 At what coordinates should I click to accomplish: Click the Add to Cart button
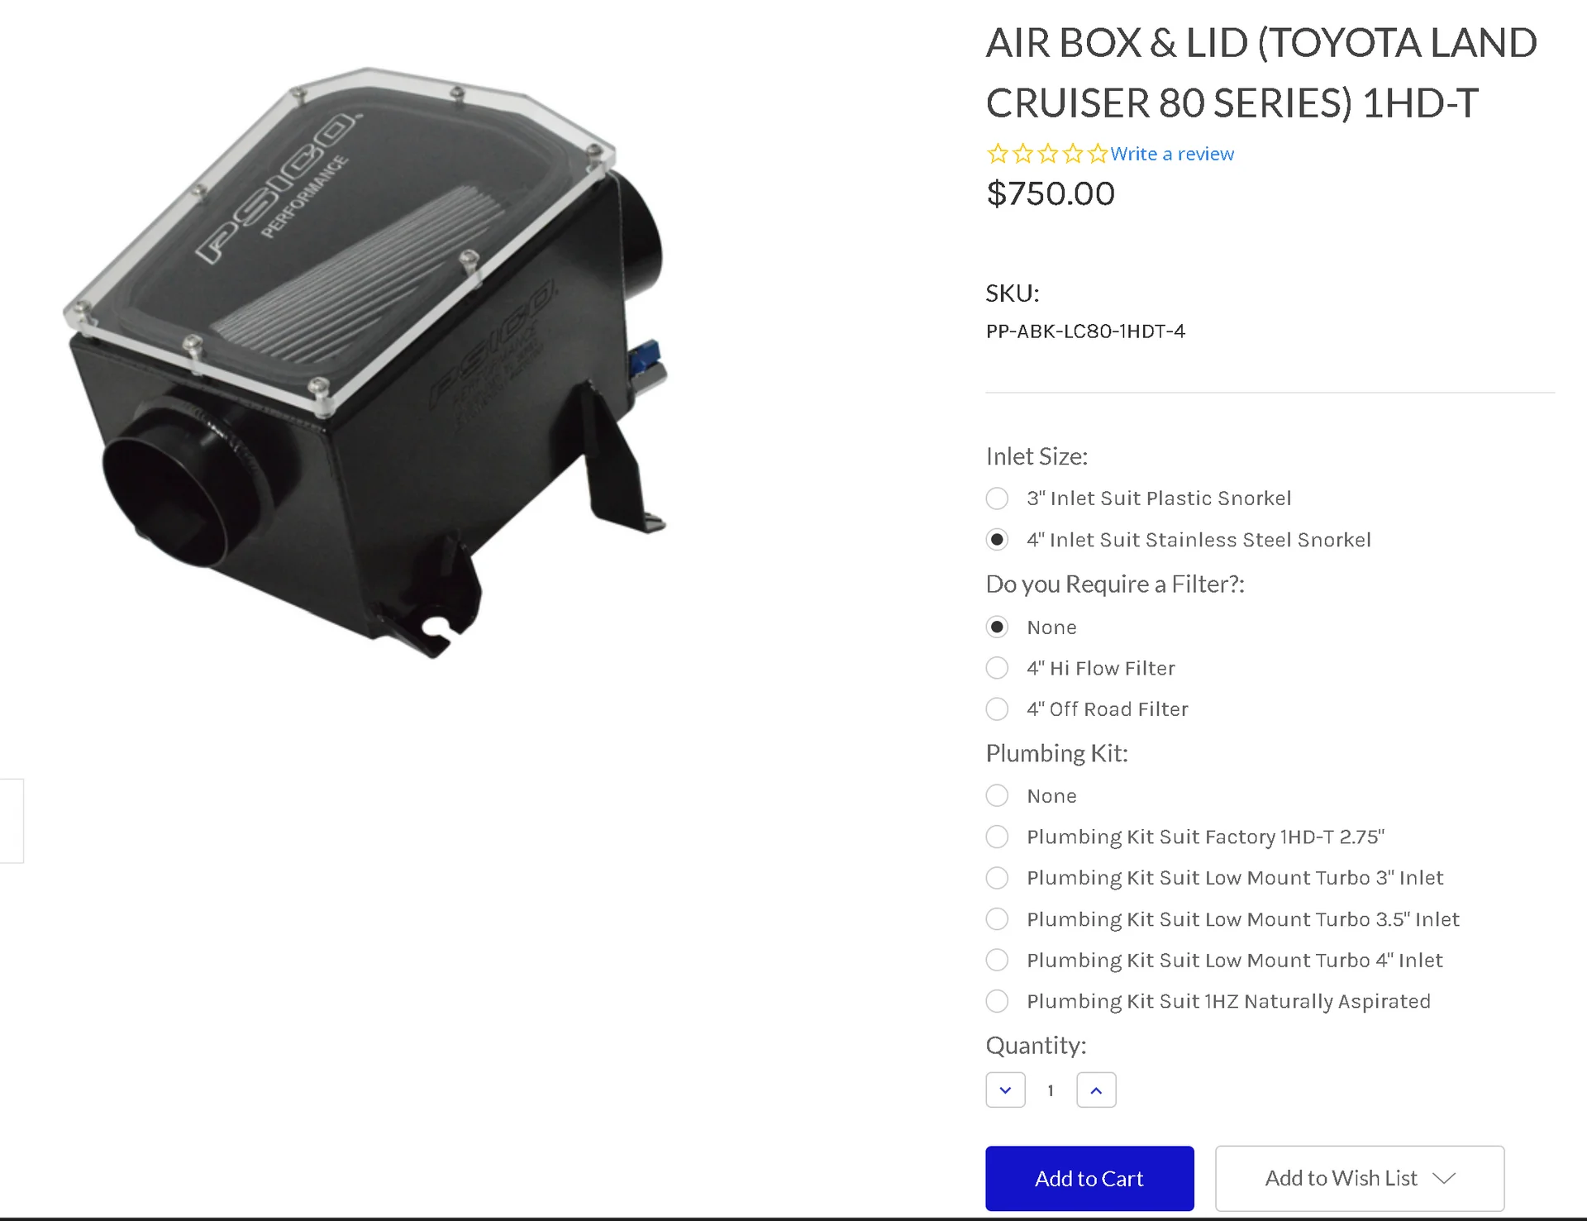(x=1089, y=1178)
